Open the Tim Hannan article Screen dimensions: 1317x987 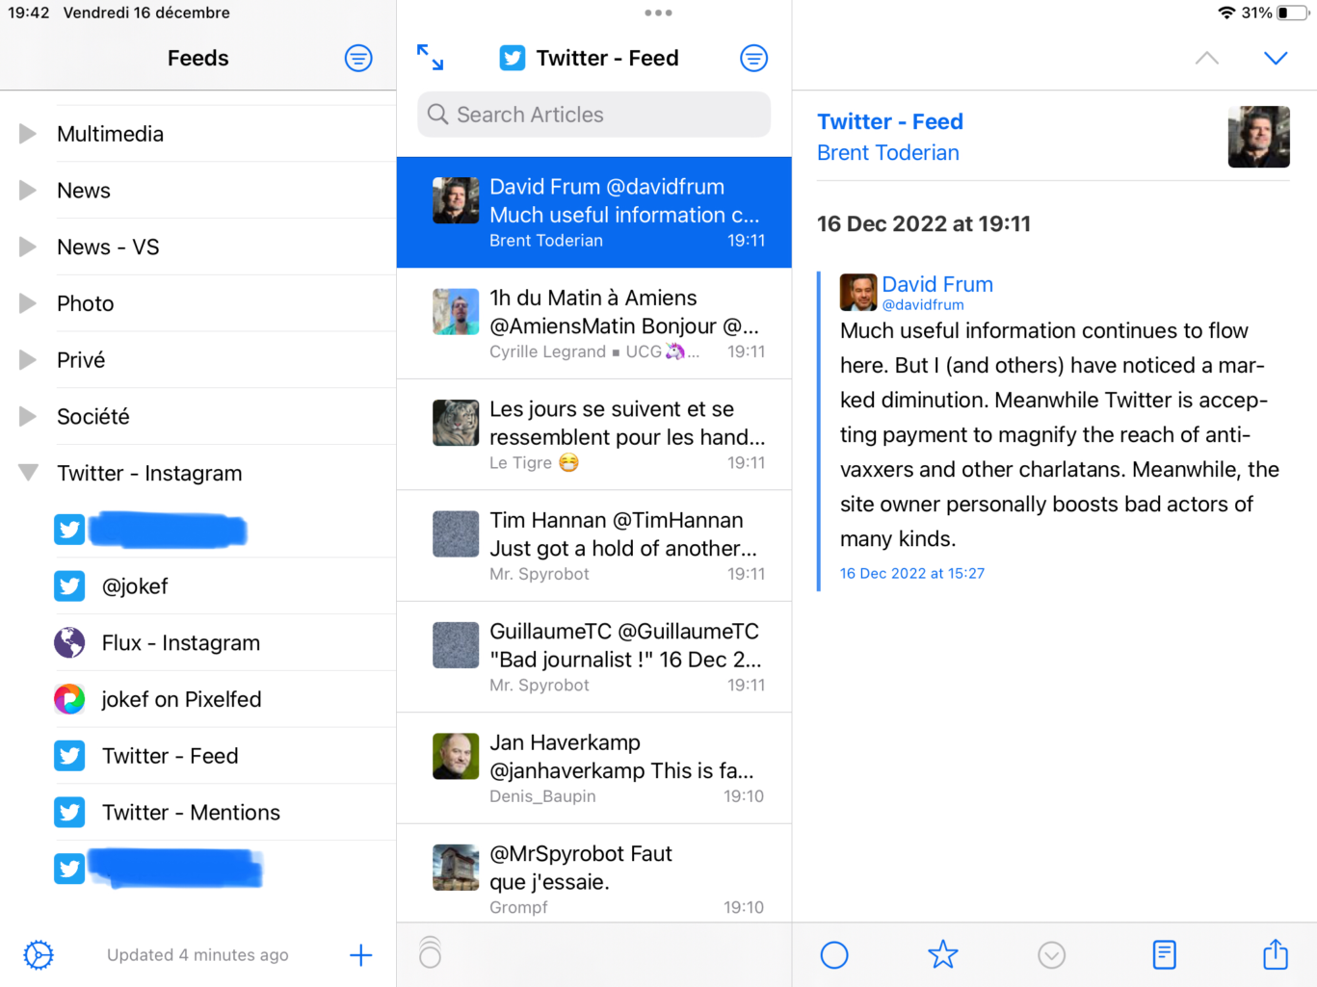[x=593, y=546]
